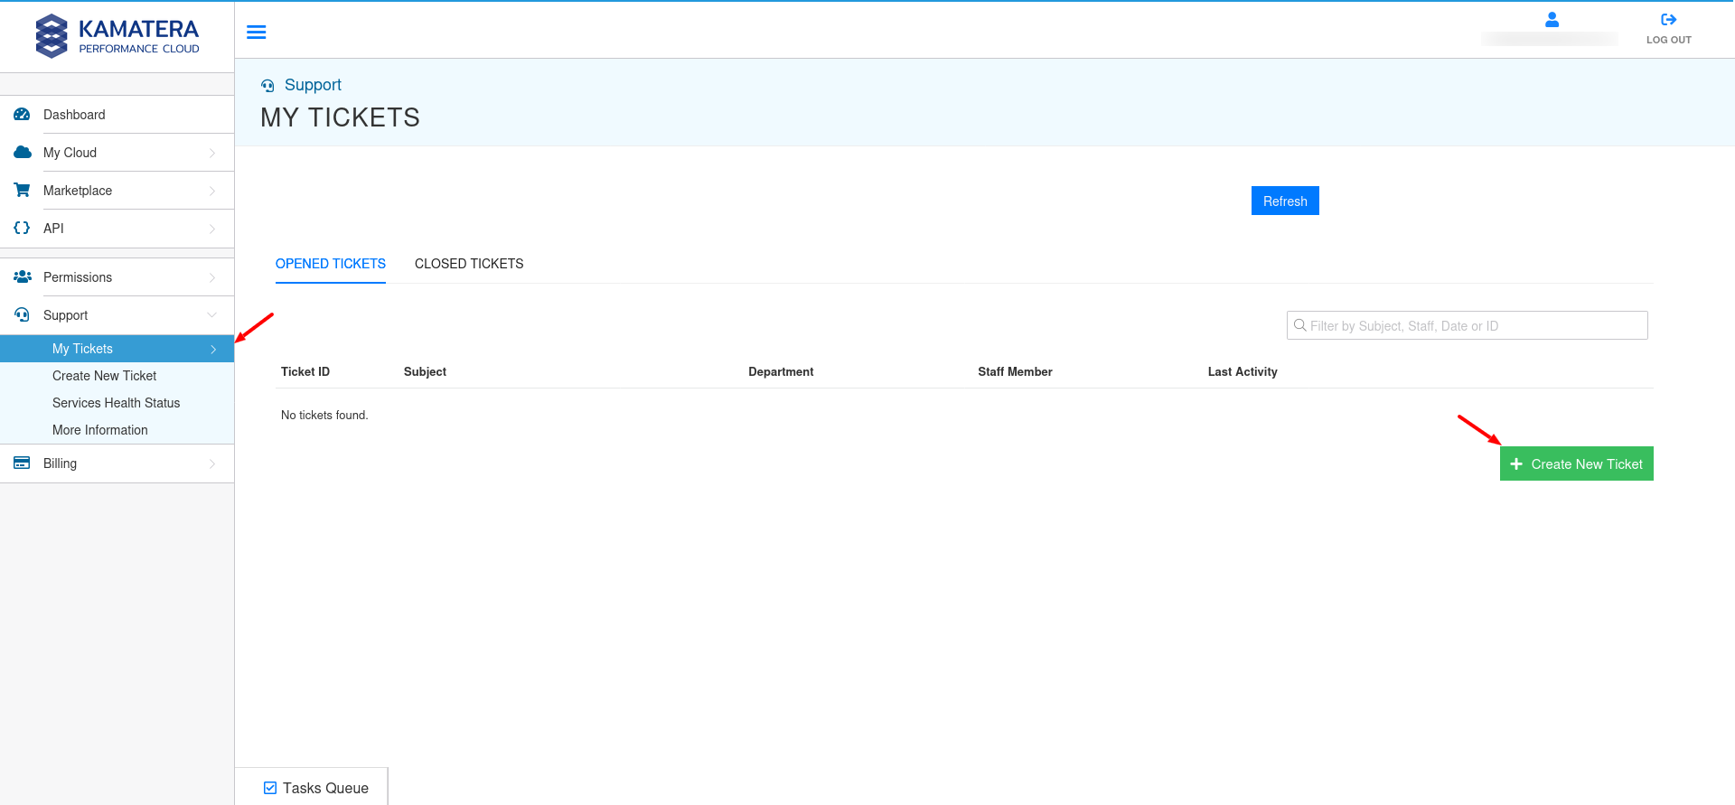Click the Support headset icon in sidebar

tap(22, 315)
